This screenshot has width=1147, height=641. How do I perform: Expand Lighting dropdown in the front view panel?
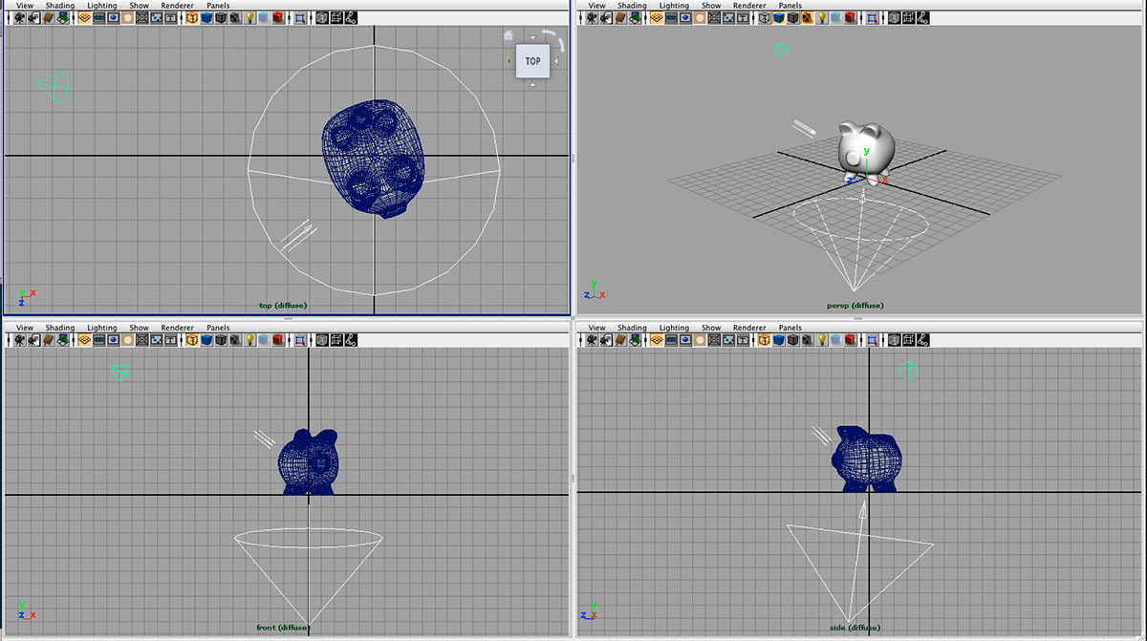click(102, 328)
